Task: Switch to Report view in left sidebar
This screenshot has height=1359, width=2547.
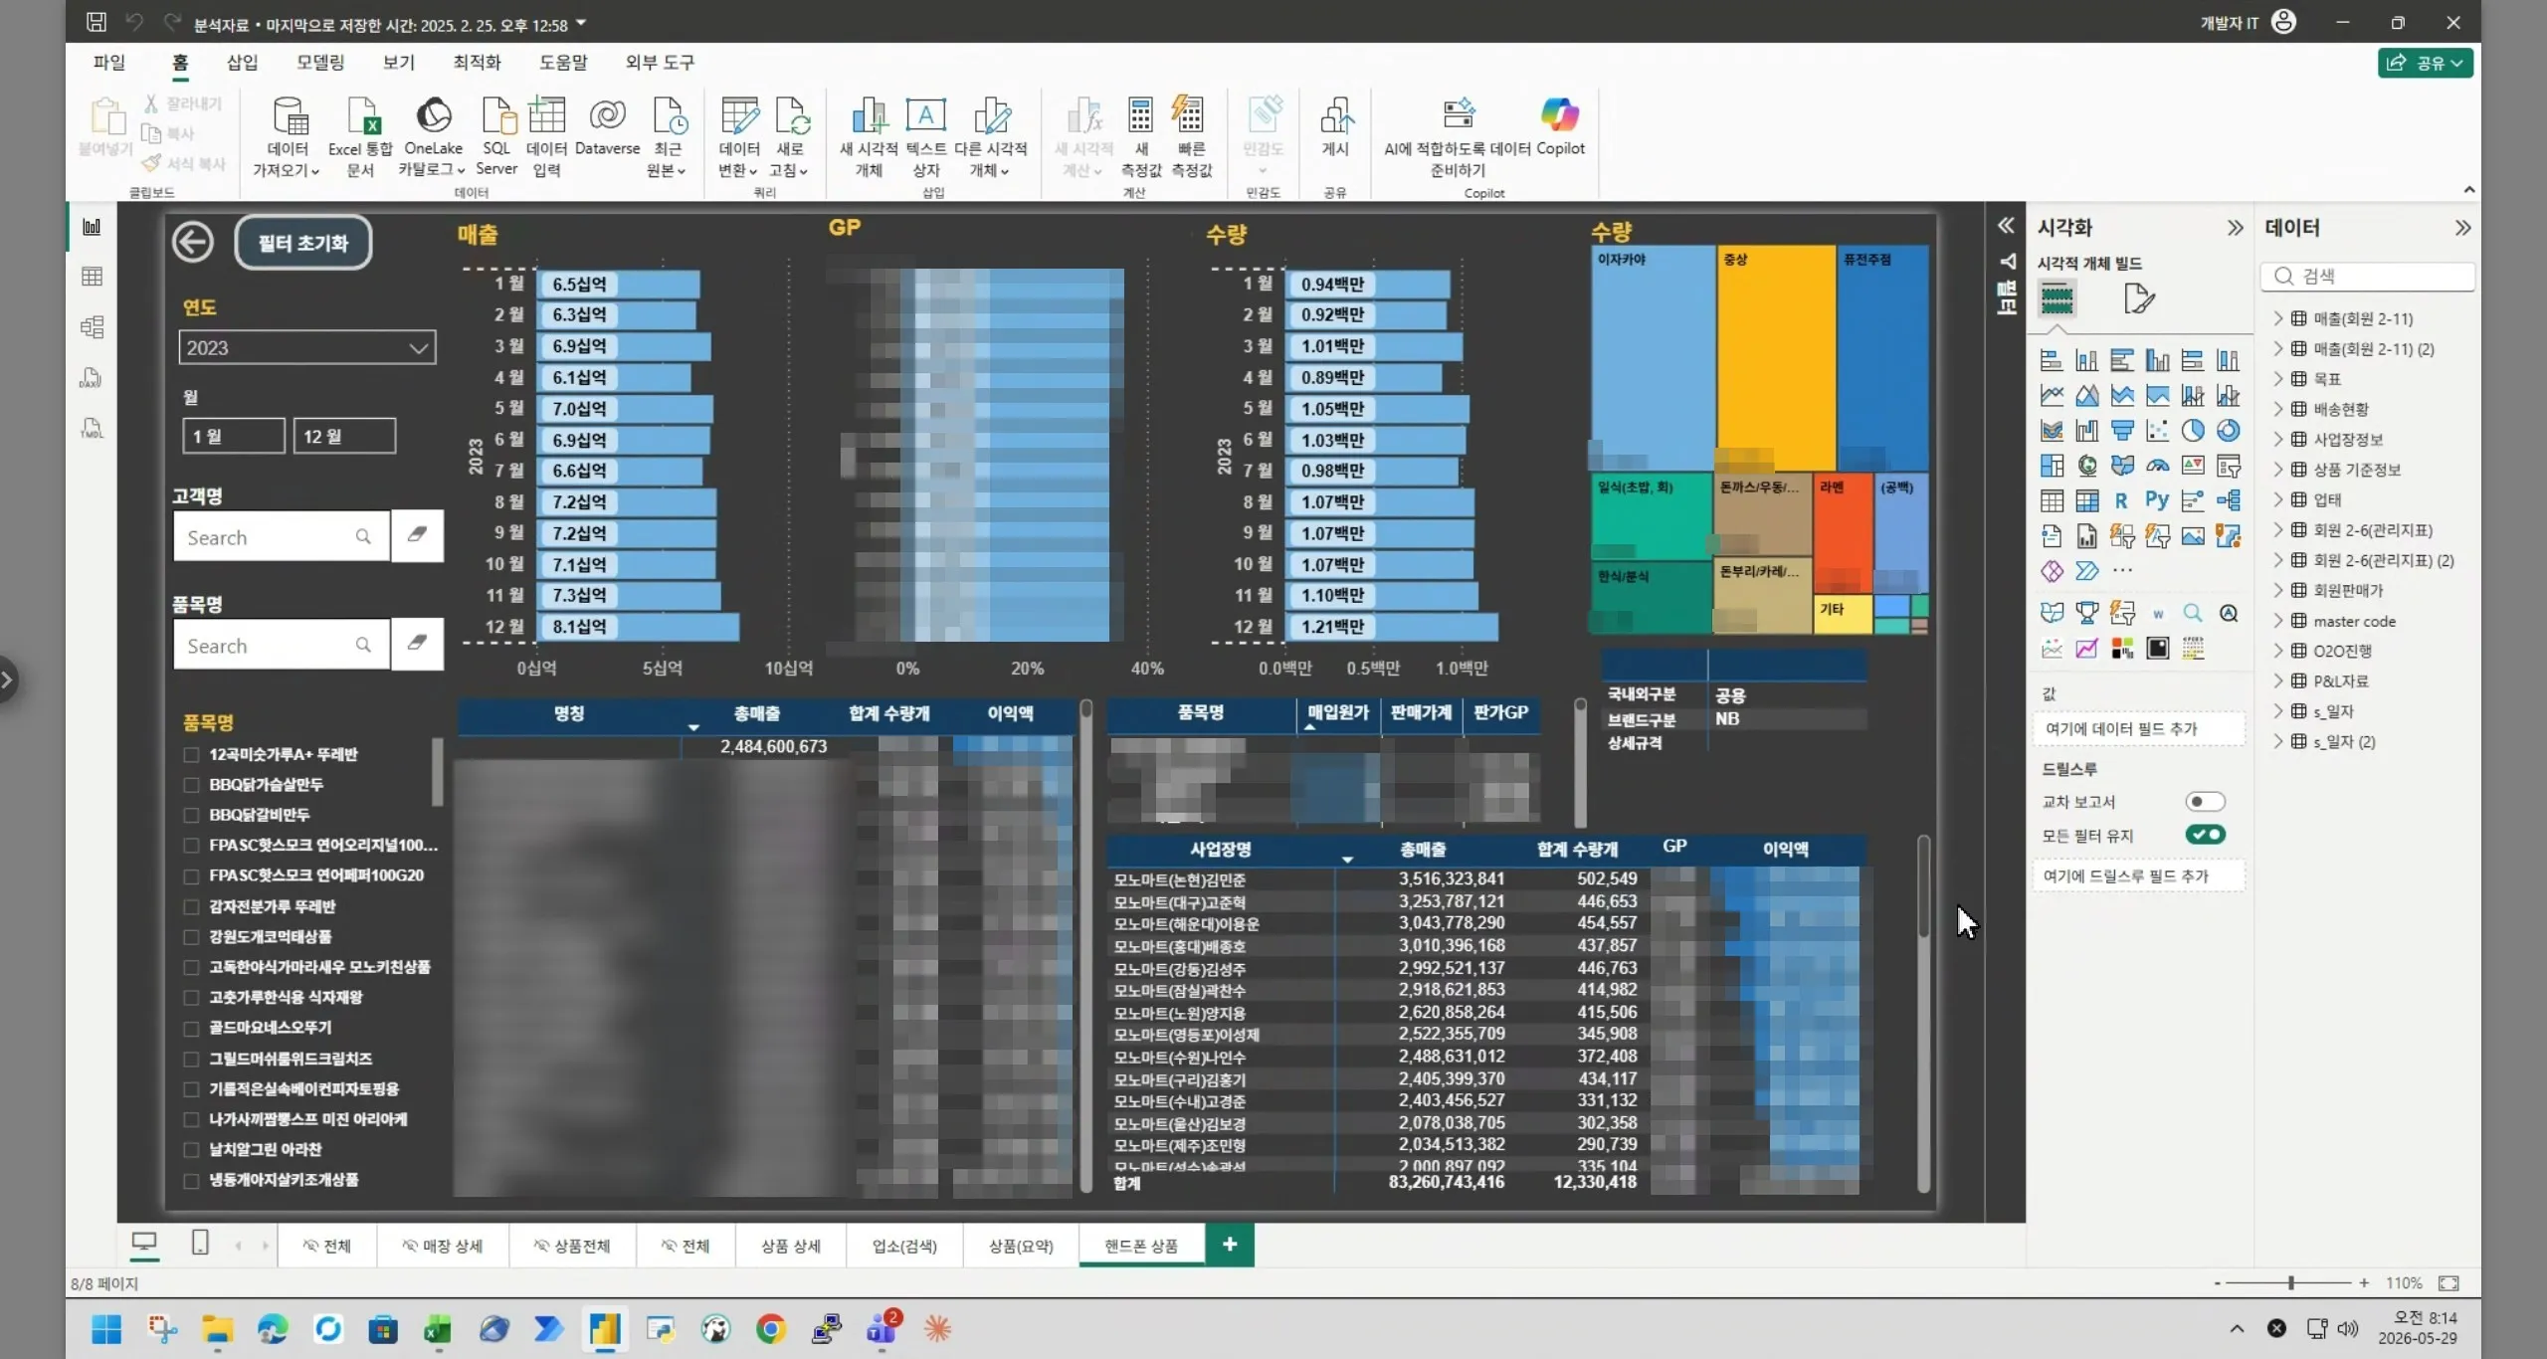Action: point(92,227)
